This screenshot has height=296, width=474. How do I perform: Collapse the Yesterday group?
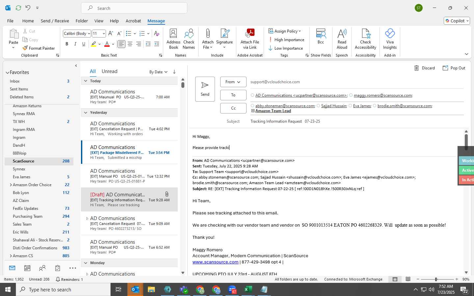86,112
